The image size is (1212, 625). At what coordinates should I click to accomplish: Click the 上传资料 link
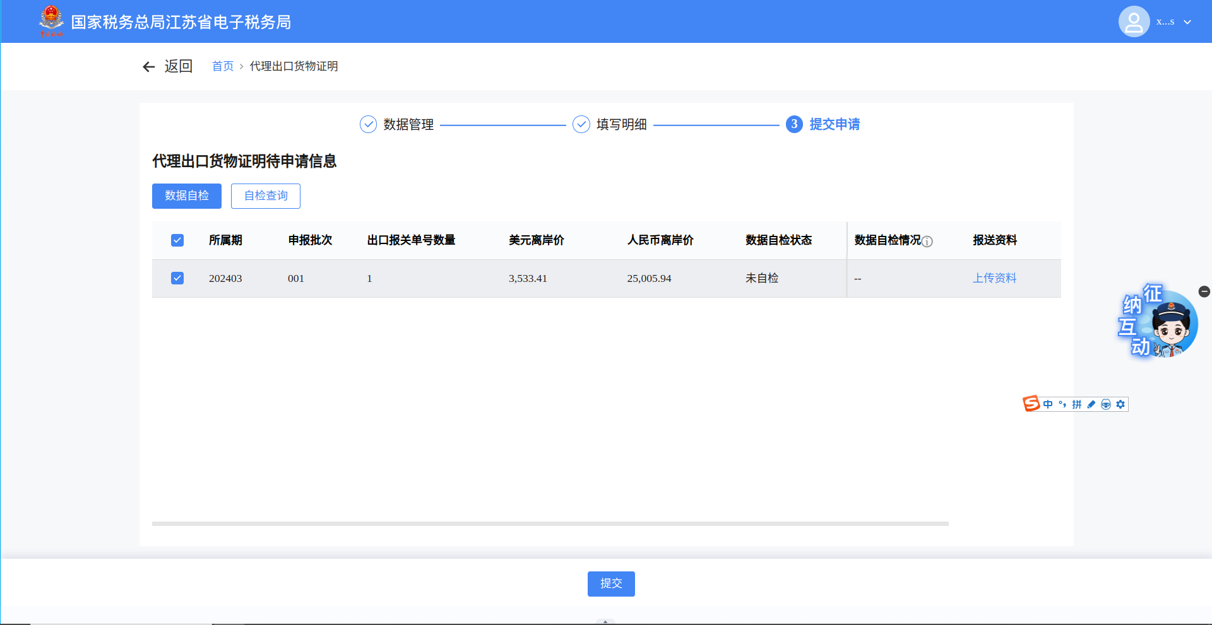pos(994,278)
